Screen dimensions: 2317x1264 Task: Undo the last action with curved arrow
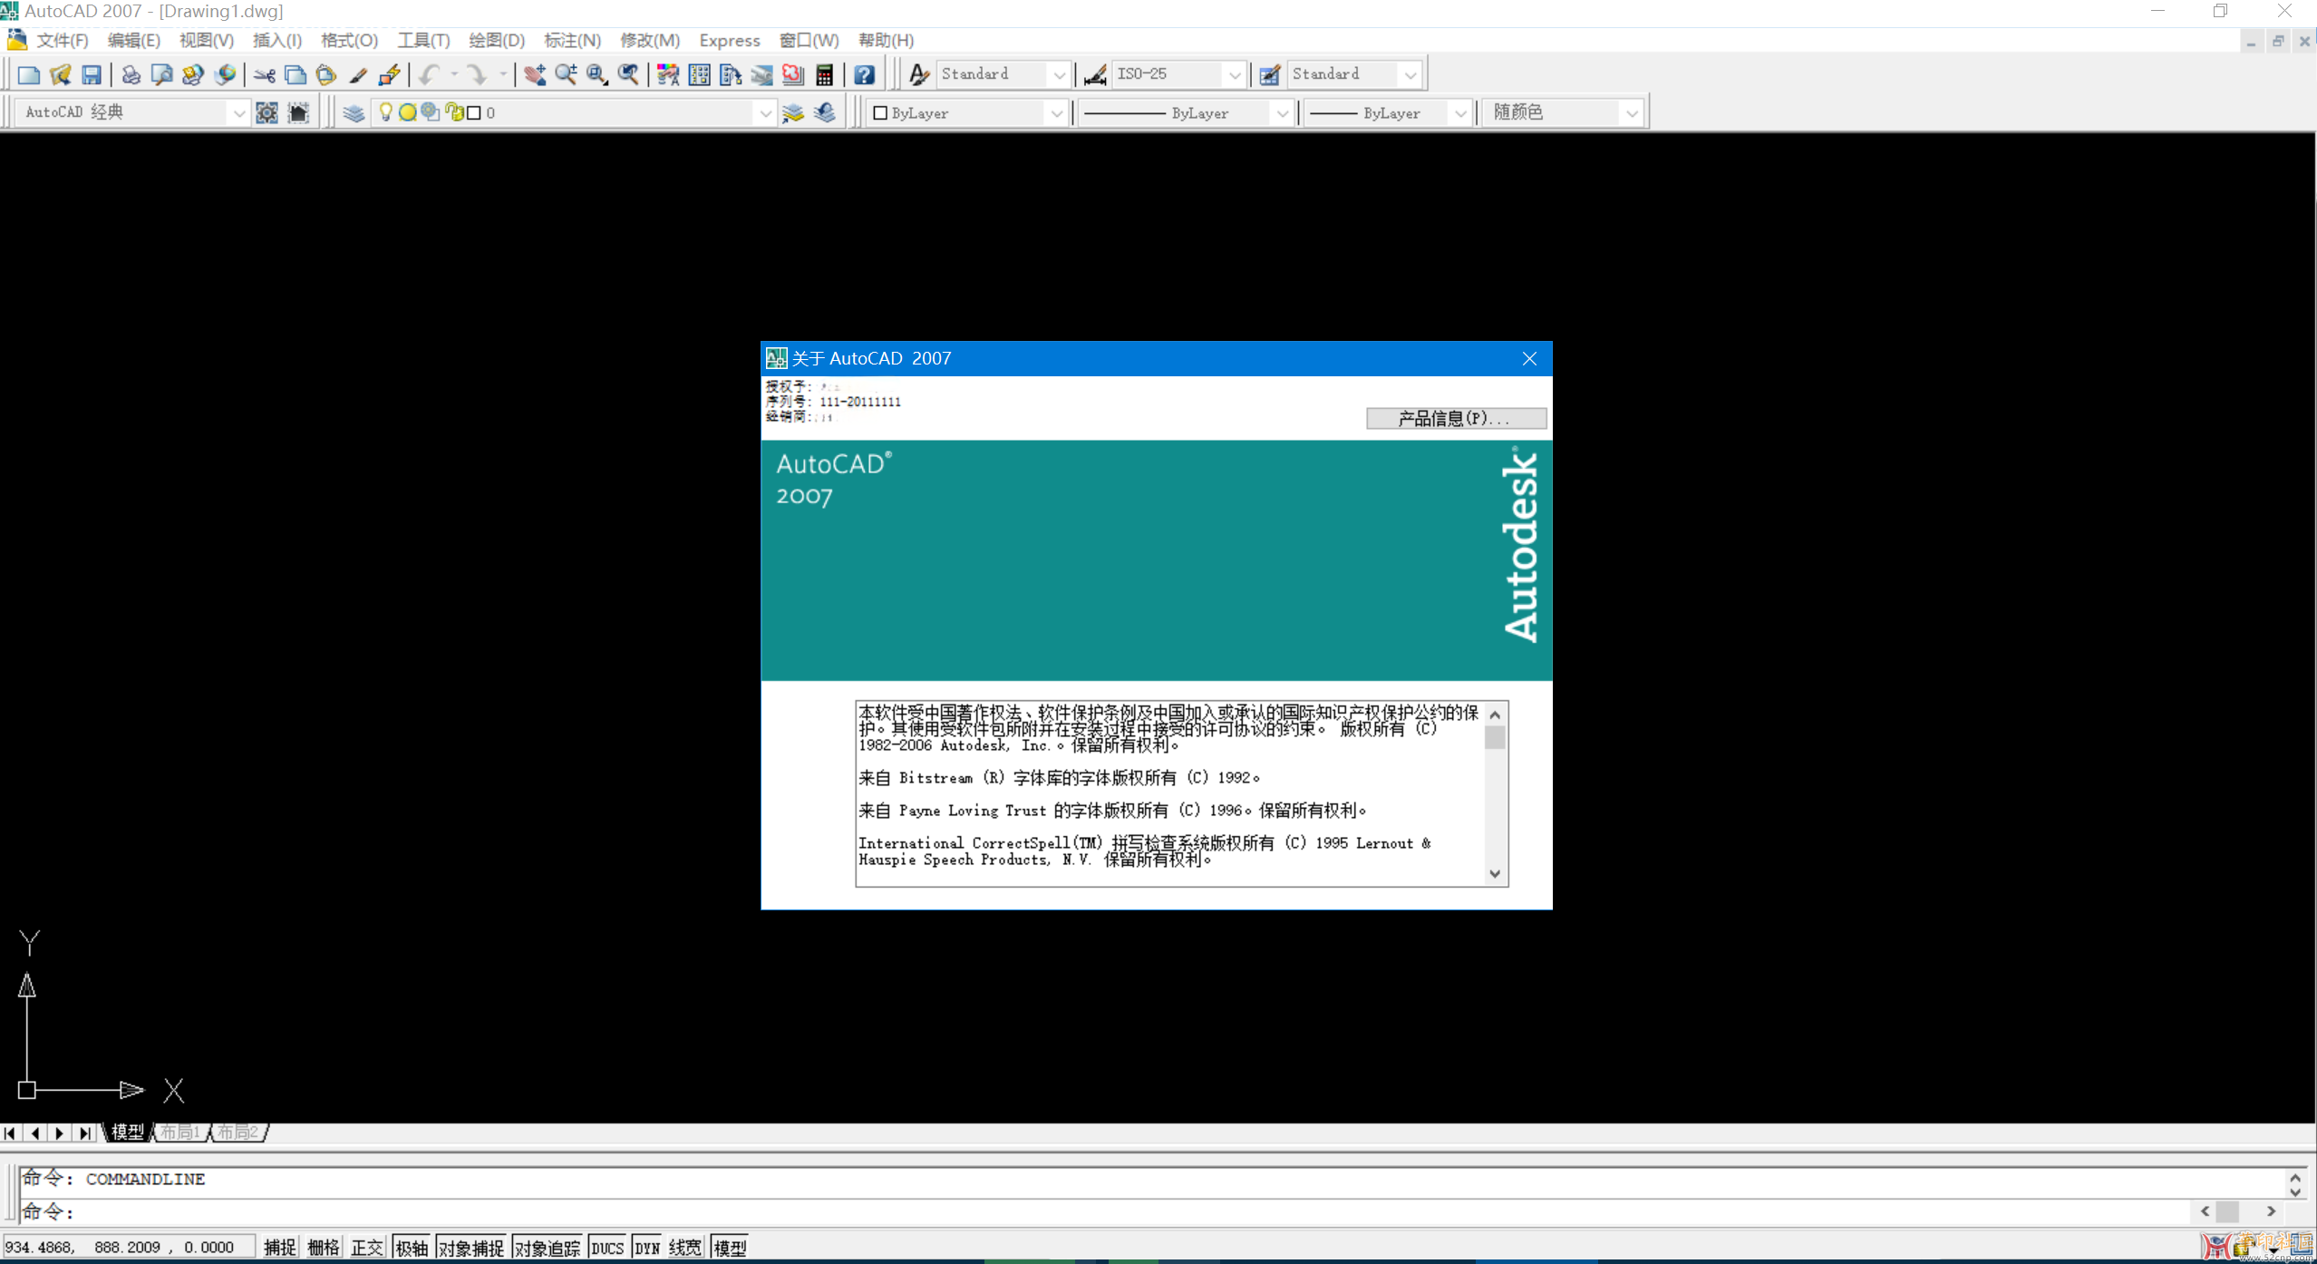(x=430, y=74)
